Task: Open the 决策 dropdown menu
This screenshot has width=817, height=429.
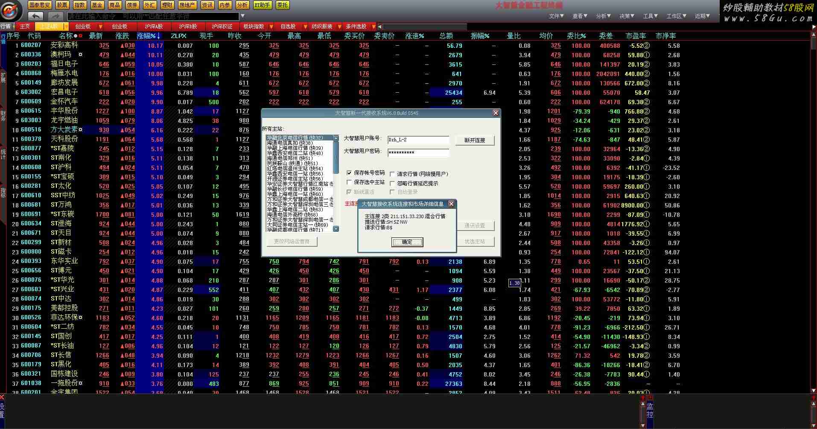Action: click(x=627, y=16)
